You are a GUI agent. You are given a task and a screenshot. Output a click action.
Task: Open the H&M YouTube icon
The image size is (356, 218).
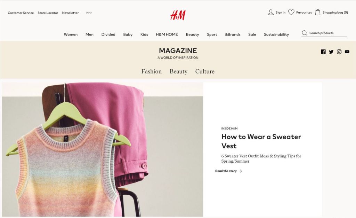tap(347, 52)
